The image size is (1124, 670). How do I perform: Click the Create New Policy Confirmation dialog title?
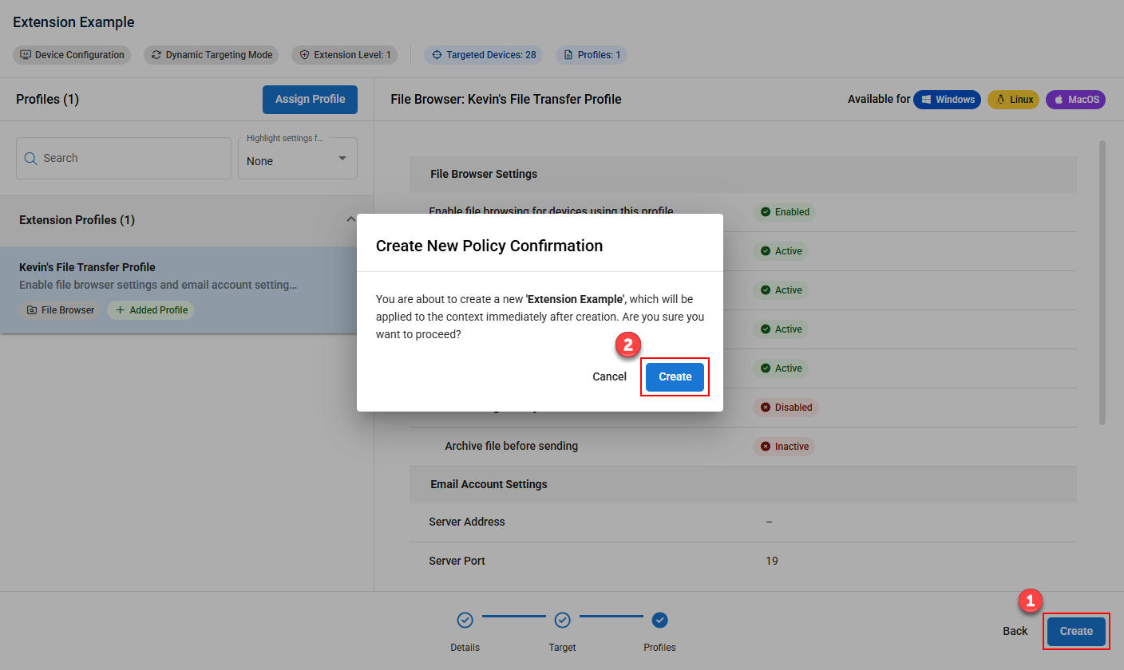coord(489,246)
